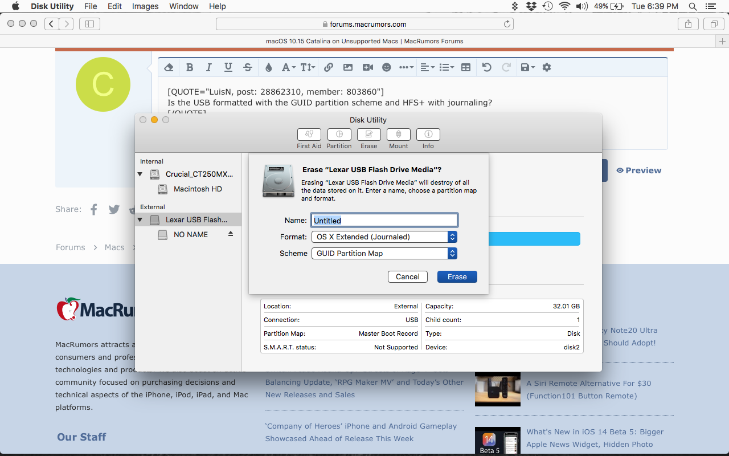Show all Safari tabs overview
The height and width of the screenshot is (456, 729).
tap(714, 24)
